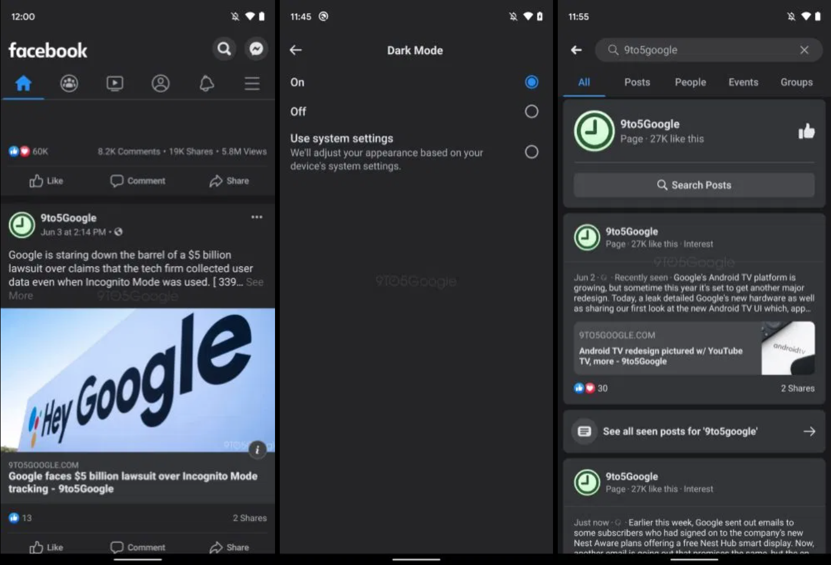Open the 30 reactions on Android TV post
Viewport: 831px width, 565px height.
(x=591, y=388)
